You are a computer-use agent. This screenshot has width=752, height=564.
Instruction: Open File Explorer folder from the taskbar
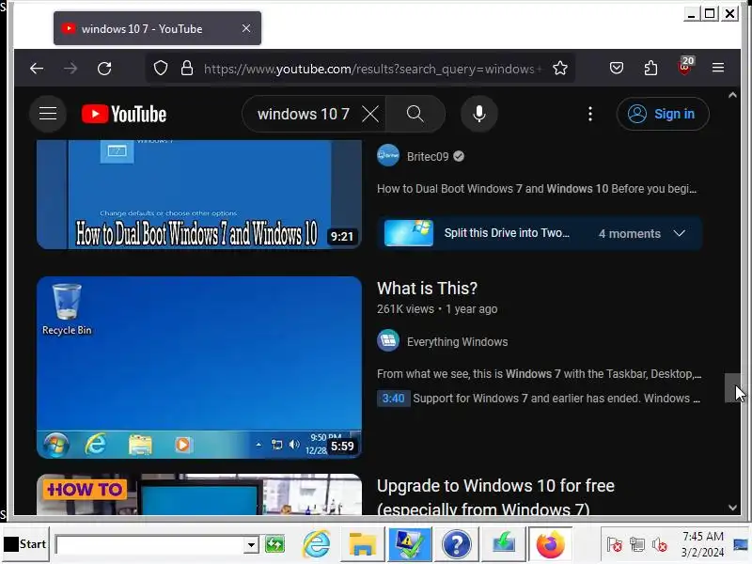point(363,544)
